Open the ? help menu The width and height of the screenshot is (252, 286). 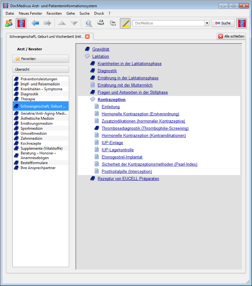pyautogui.click(x=110, y=13)
